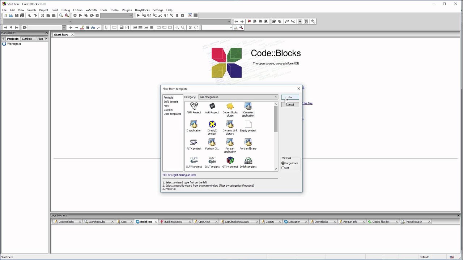463x260 pixels.
Task: Click the Find magnifier toolbar icon
Action: point(61,16)
